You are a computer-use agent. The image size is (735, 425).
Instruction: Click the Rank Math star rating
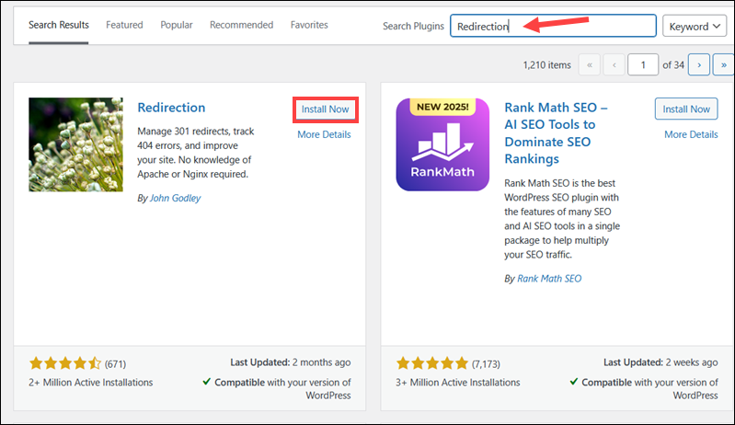pyautogui.click(x=432, y=363)
